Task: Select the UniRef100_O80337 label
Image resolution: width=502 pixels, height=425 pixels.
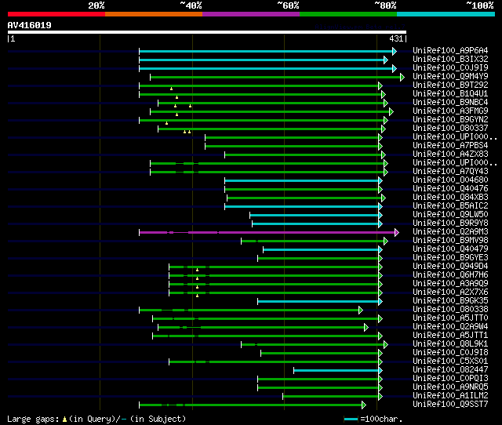Action: [x=450, y=128]
